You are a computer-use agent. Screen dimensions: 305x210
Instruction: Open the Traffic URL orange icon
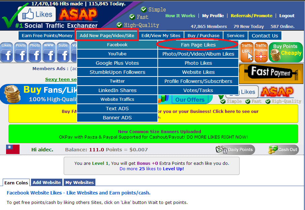[247, 52]
